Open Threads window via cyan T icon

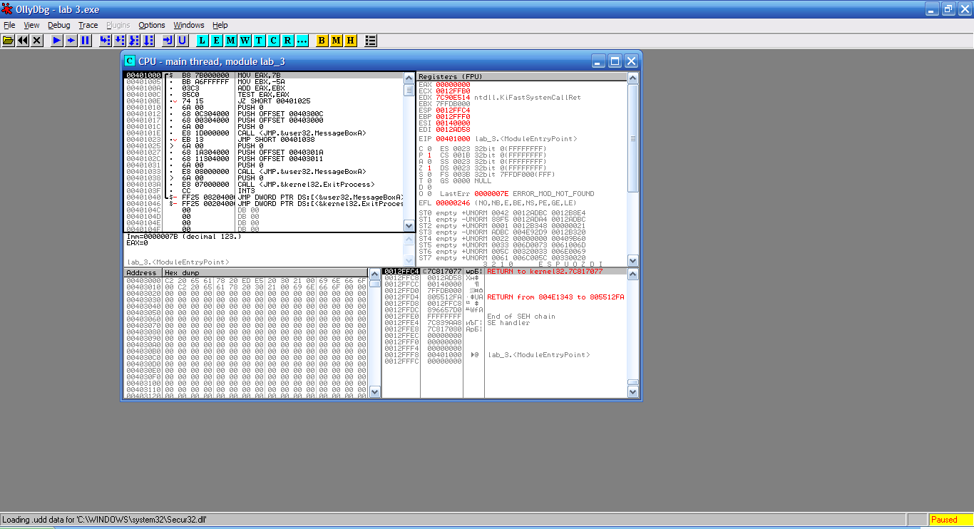click(x=259, y=41)
